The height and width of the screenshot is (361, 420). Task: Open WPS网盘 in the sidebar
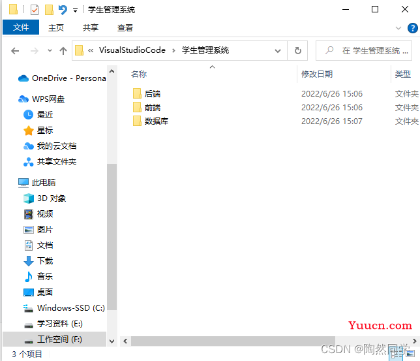41,99
